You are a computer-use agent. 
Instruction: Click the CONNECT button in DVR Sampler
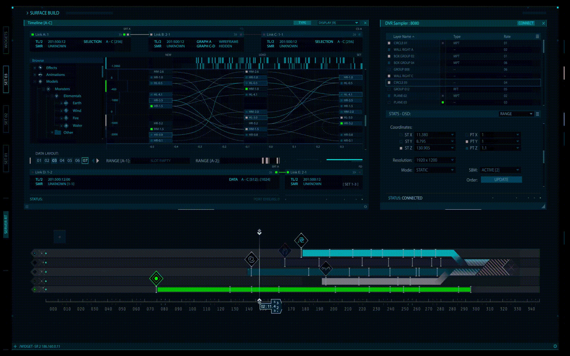(x=526, y=23)
